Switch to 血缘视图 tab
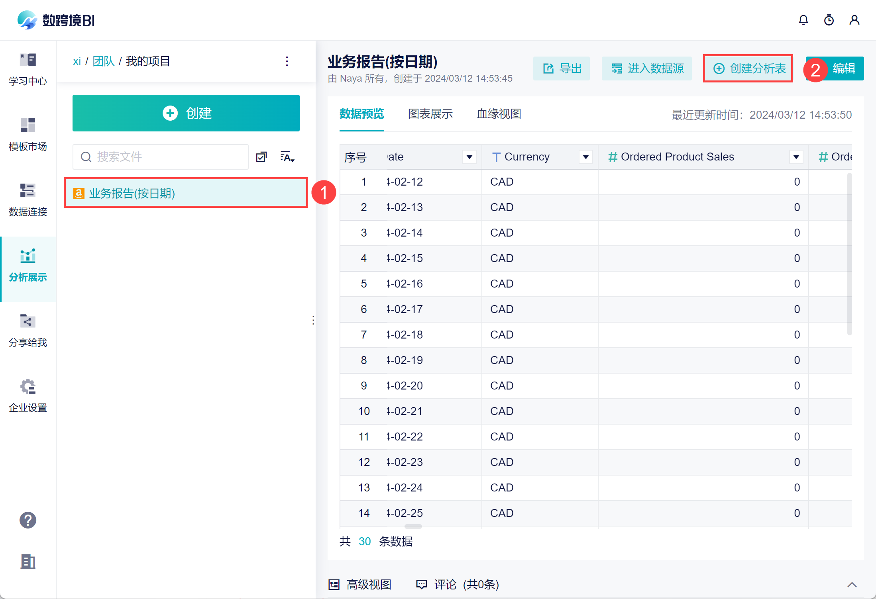 click(499, 114)
